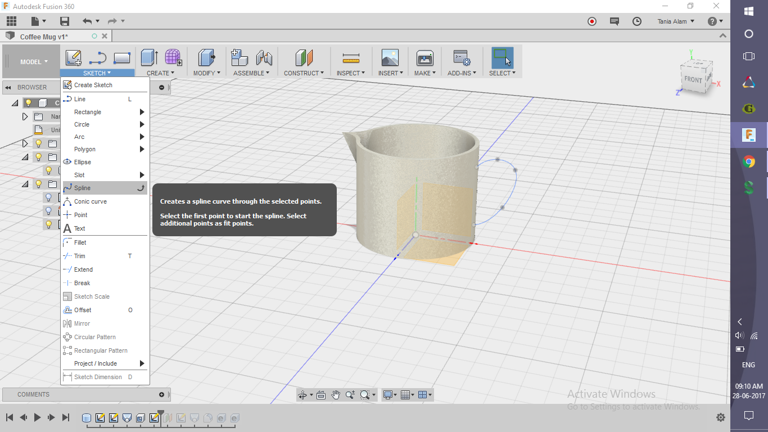Activate the Pan tool in navigation bar
This screenshot has height=432, width=768.
tap(336, 394)
